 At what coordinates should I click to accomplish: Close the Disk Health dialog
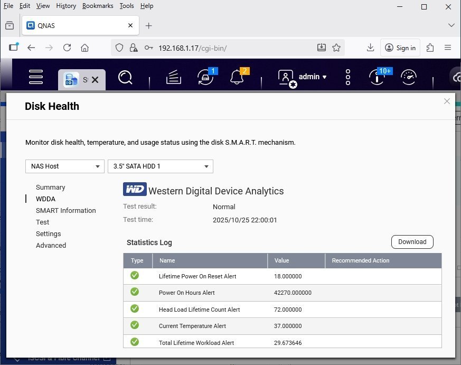[447, 101]
